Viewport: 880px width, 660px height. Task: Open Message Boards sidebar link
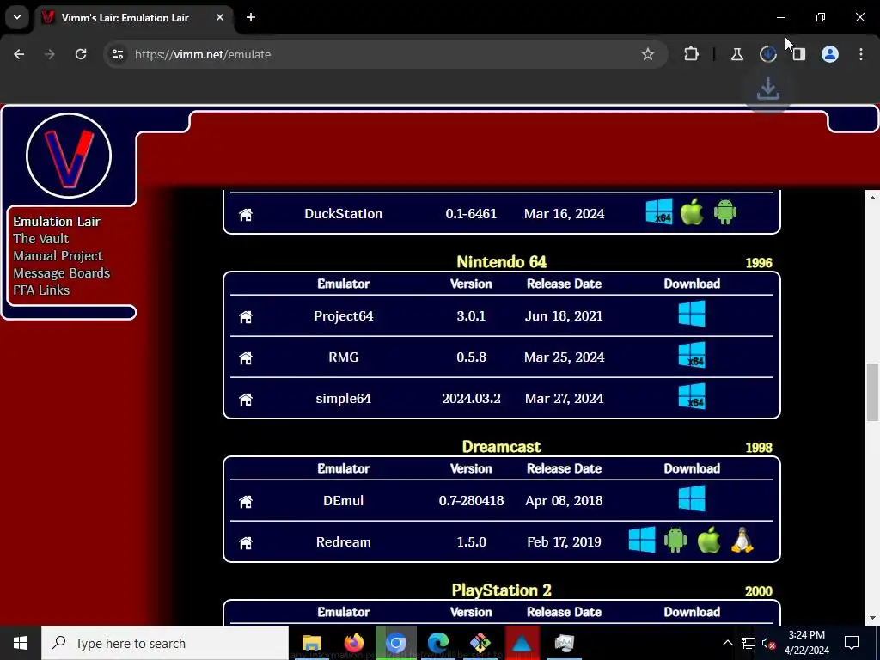click(61, 272)
